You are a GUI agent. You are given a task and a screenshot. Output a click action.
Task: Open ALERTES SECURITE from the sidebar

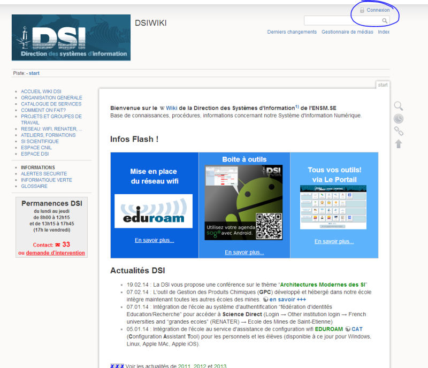[44, 173]
